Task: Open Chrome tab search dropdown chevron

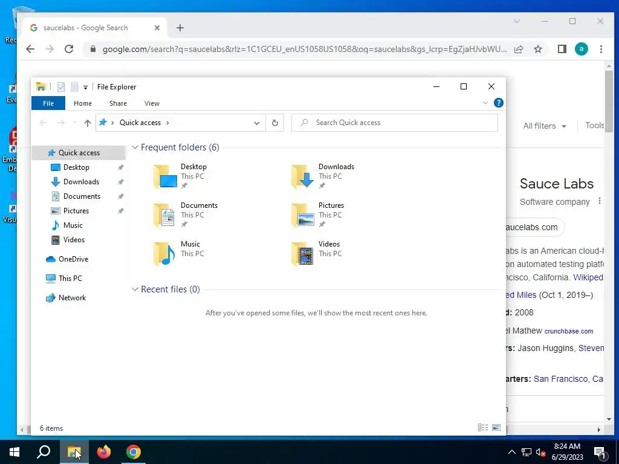Action: (517, 21)
